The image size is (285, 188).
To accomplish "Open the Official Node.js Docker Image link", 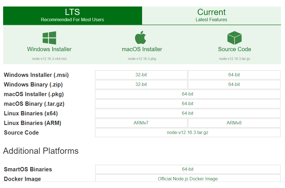I will point(187,179).
